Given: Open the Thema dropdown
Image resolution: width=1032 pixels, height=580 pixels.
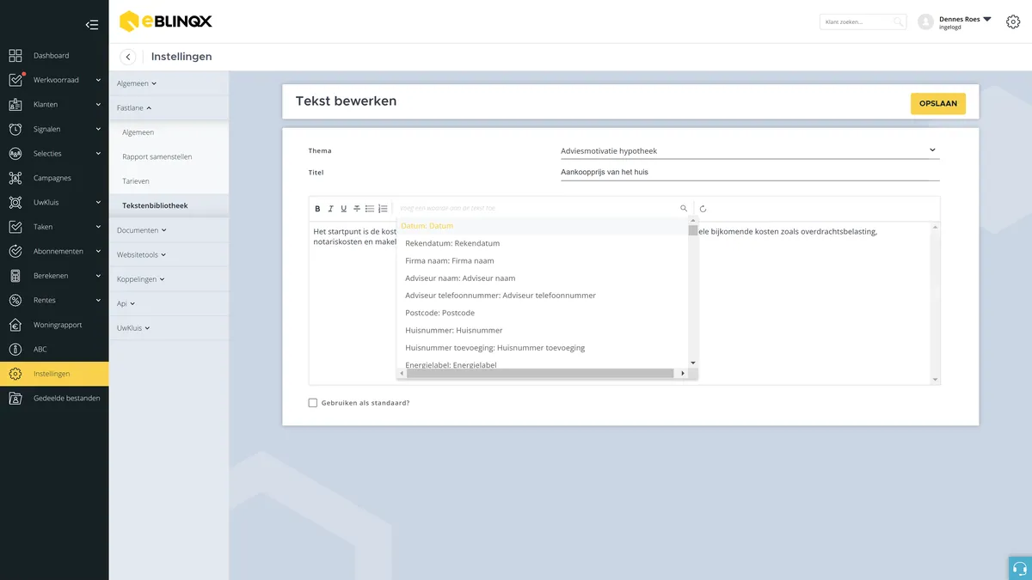Looking at the screenshot, I should pos(750,151).
